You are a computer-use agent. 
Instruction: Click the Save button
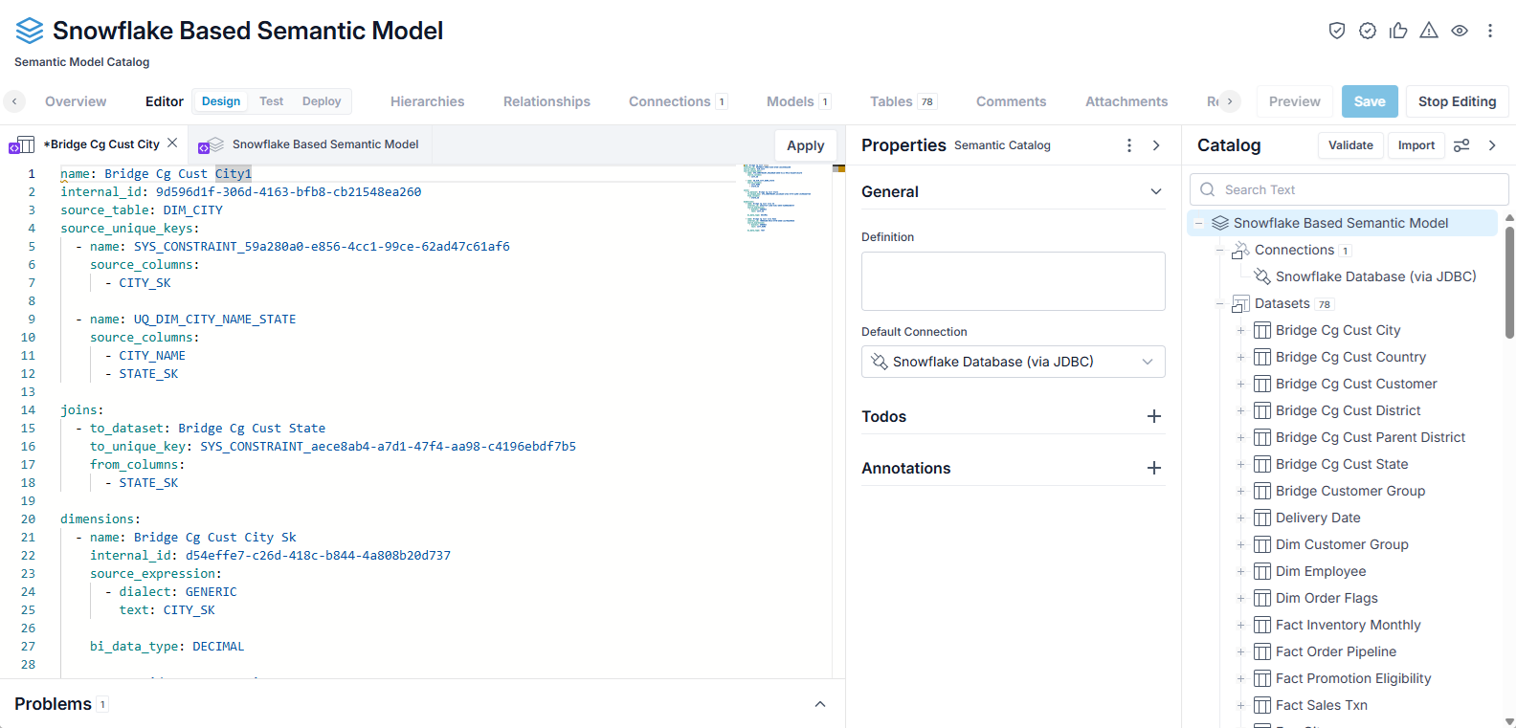1370,101
